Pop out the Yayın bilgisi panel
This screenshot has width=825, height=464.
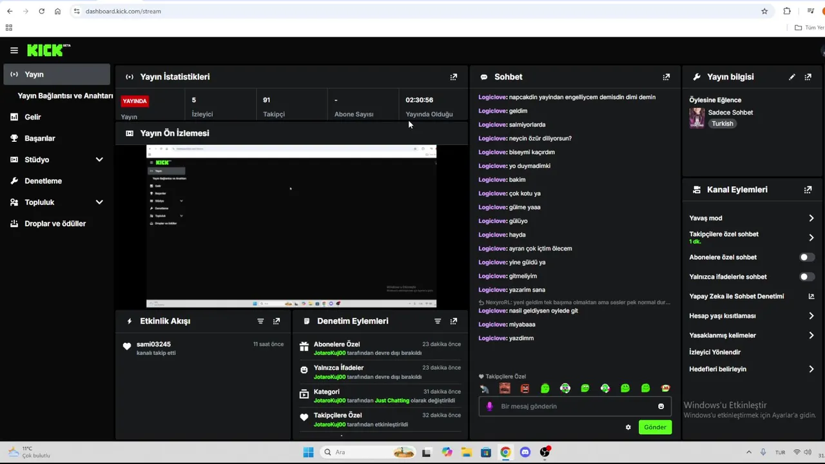click(x=808, y=77)
